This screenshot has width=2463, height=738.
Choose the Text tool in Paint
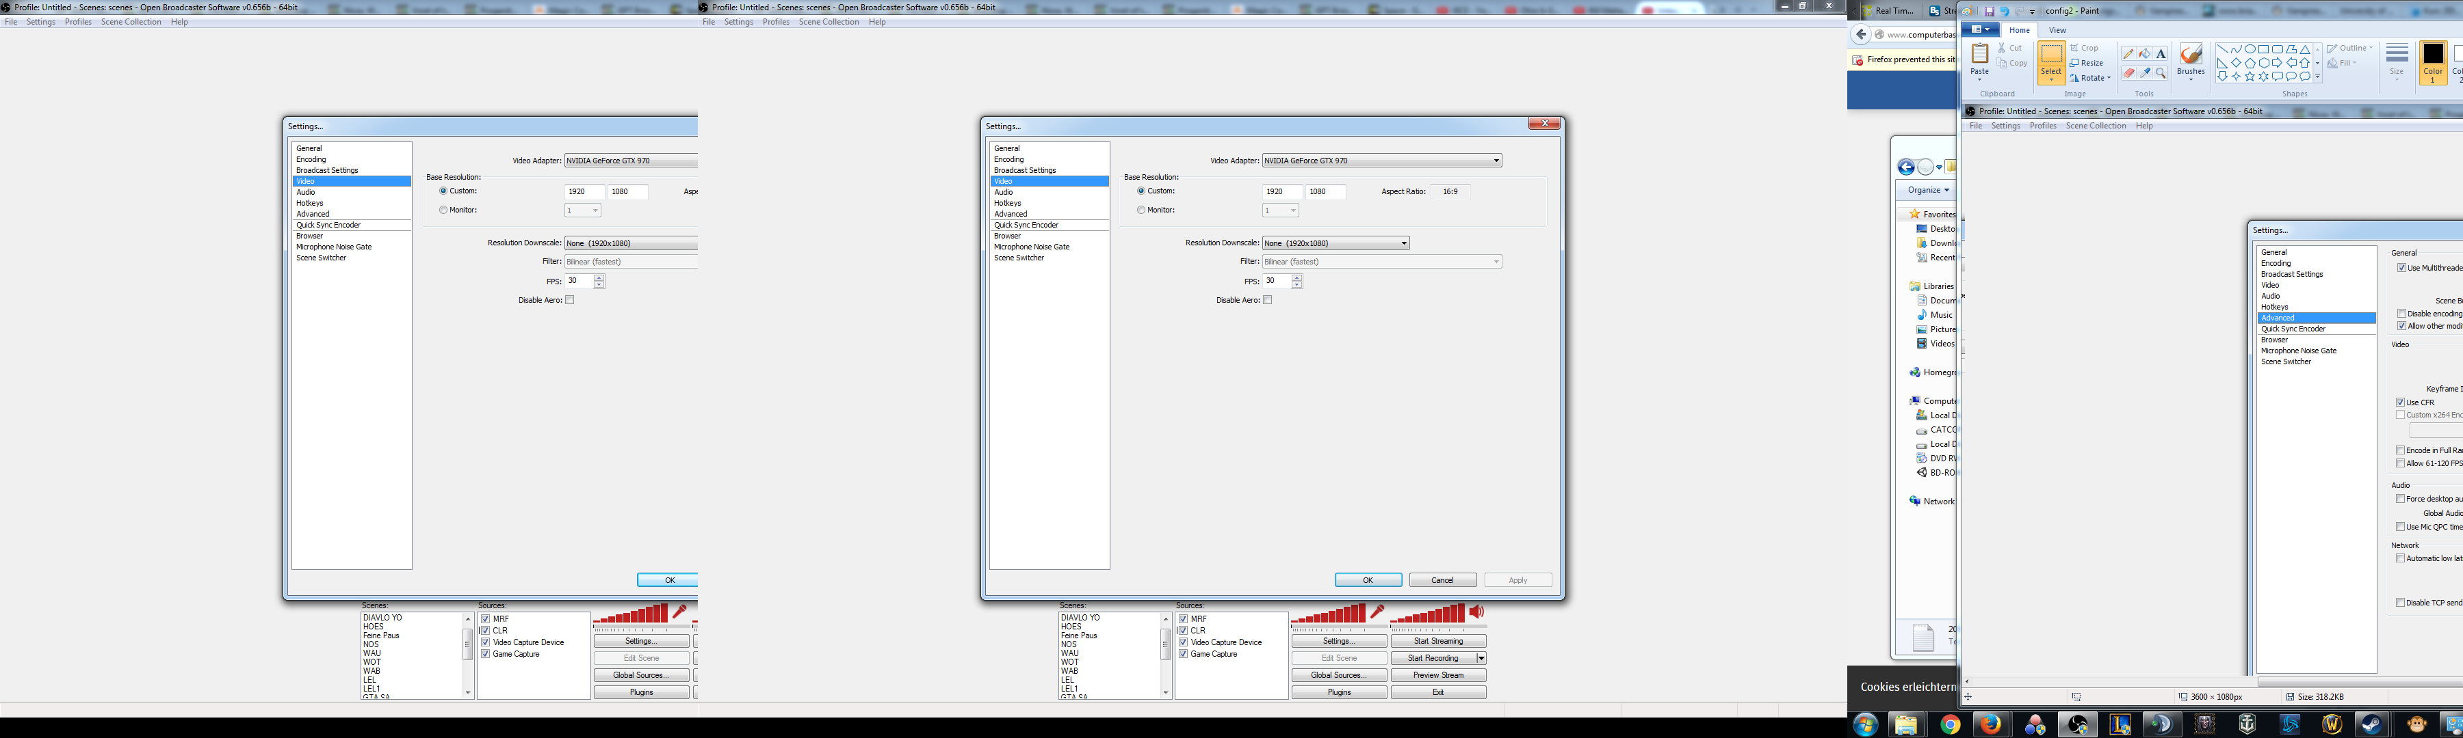click(x=2161, y=55)
